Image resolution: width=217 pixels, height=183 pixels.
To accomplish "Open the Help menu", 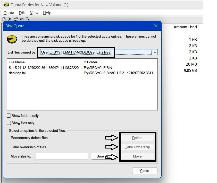I will click(x=47, y=13).
